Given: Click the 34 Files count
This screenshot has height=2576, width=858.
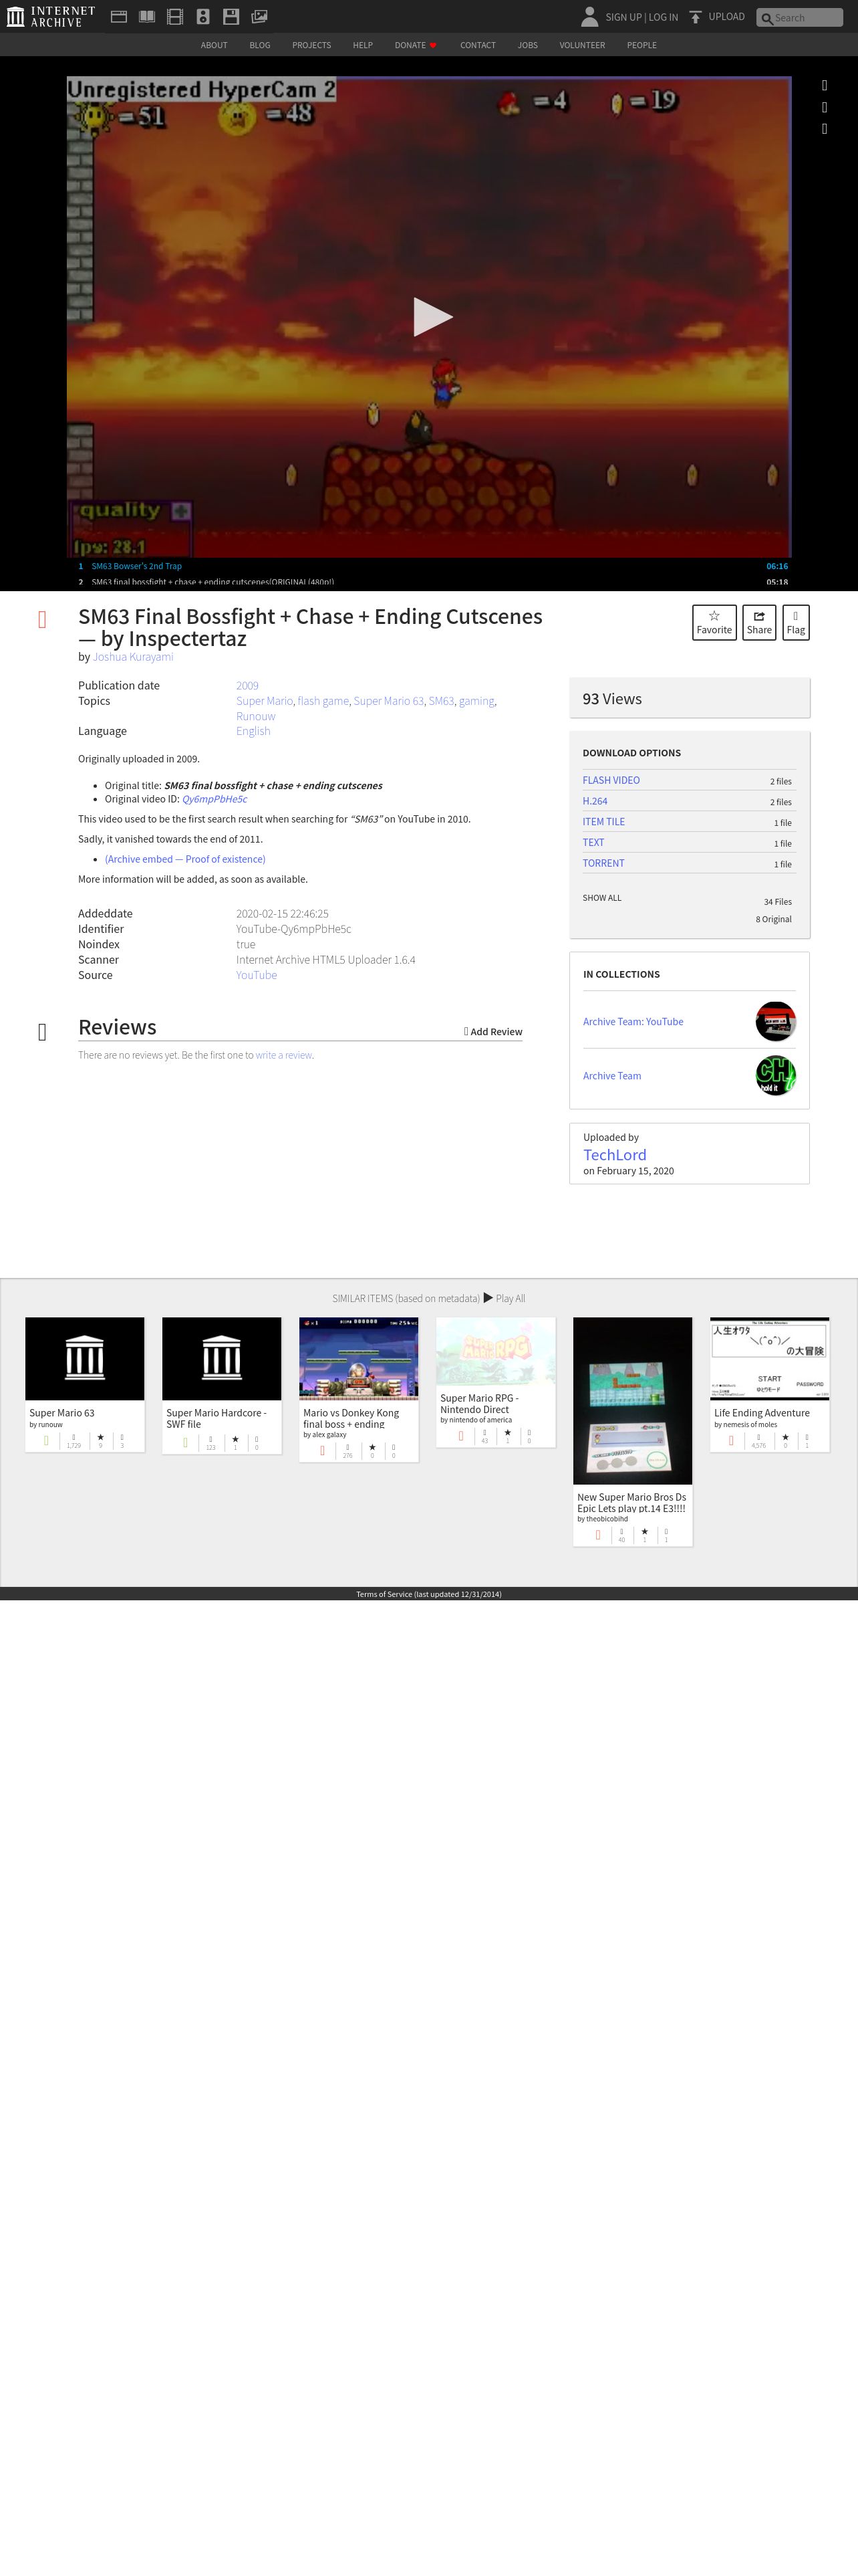Looking at the screenshot, I should point(778,902).
